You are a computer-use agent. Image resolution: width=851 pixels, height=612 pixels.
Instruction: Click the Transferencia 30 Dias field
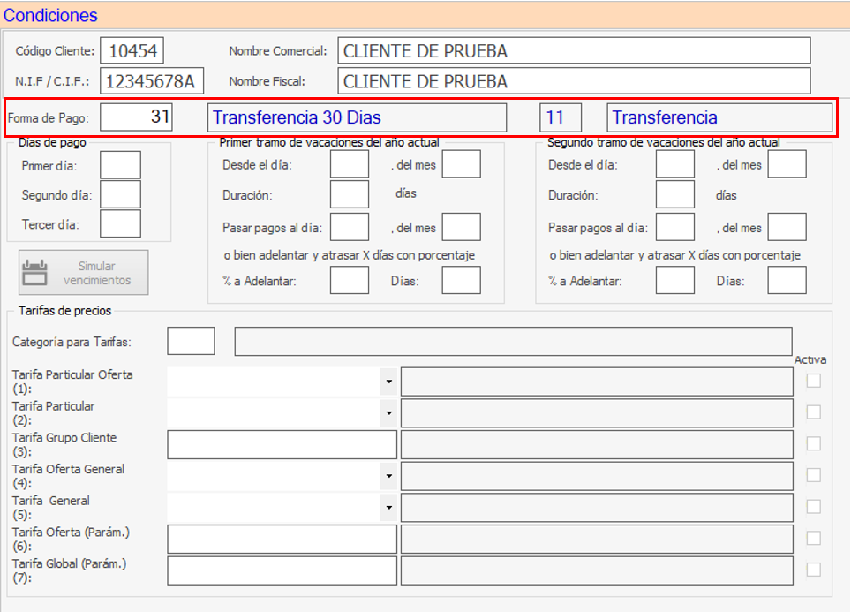[357, 117]
